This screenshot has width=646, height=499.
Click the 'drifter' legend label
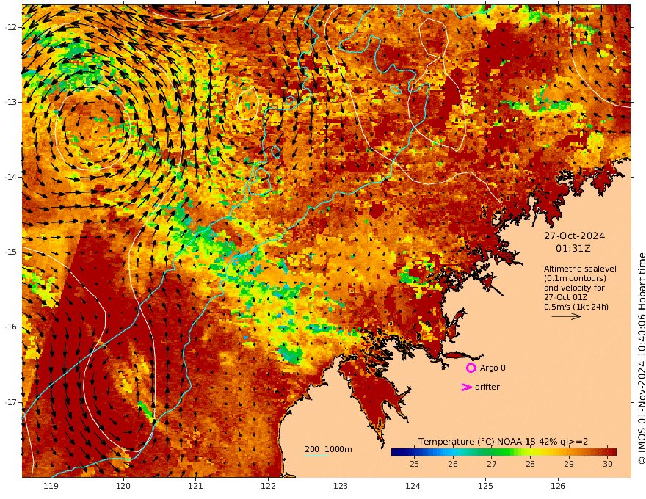(x=487, y=387)
